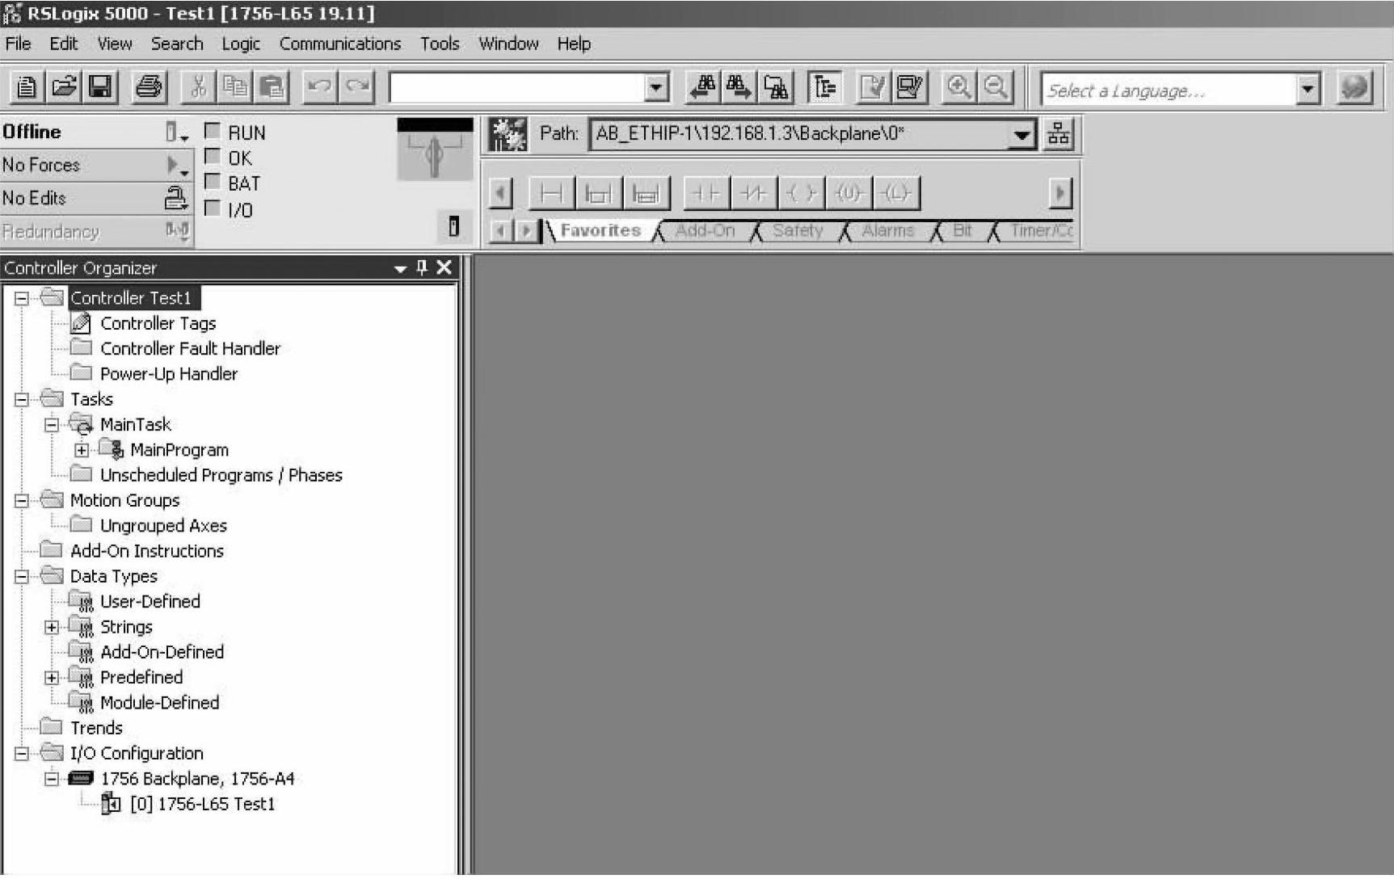Select Controller Tags in the organizer
The image size is (1394, 879).
158,324
